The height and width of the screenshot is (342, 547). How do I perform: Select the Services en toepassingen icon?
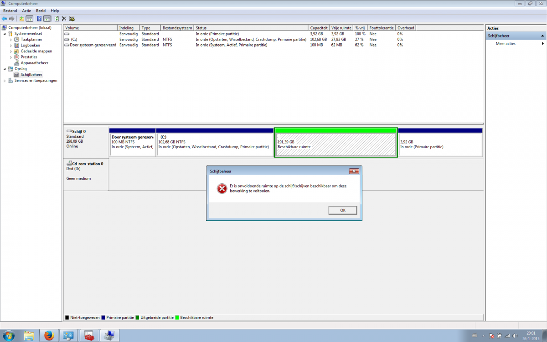(10, 80)
